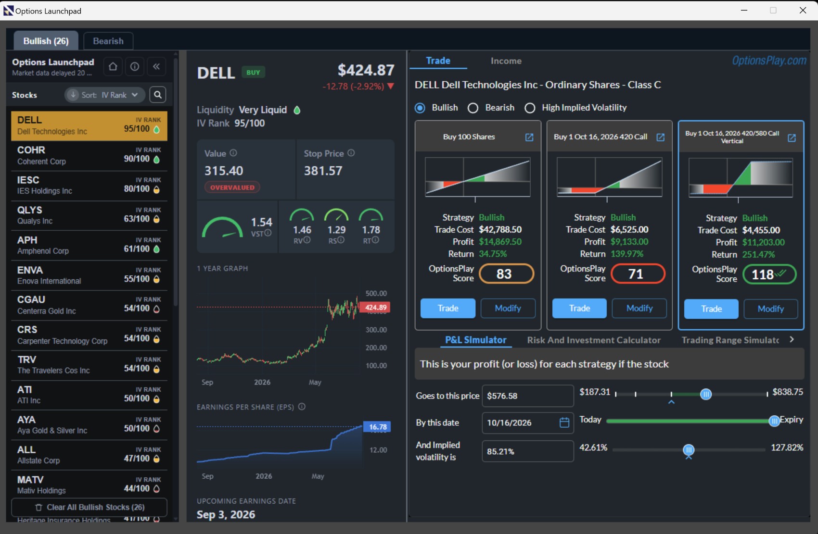This screenshot has height=534, width=818.
Task: Click the price slider handle
Action: coord(706,394)
